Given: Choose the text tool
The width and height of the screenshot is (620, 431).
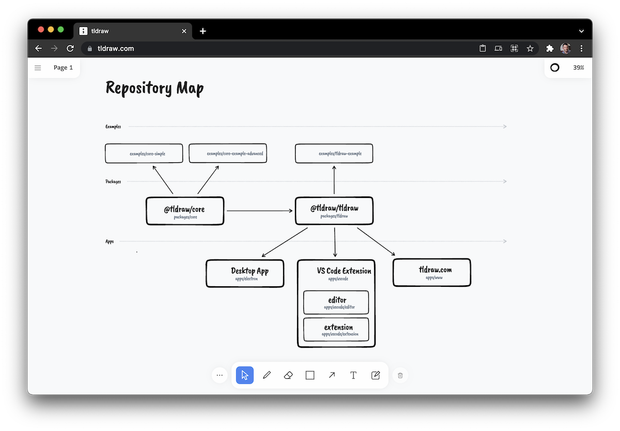Looking at the screenshot, I should [353, 375].
